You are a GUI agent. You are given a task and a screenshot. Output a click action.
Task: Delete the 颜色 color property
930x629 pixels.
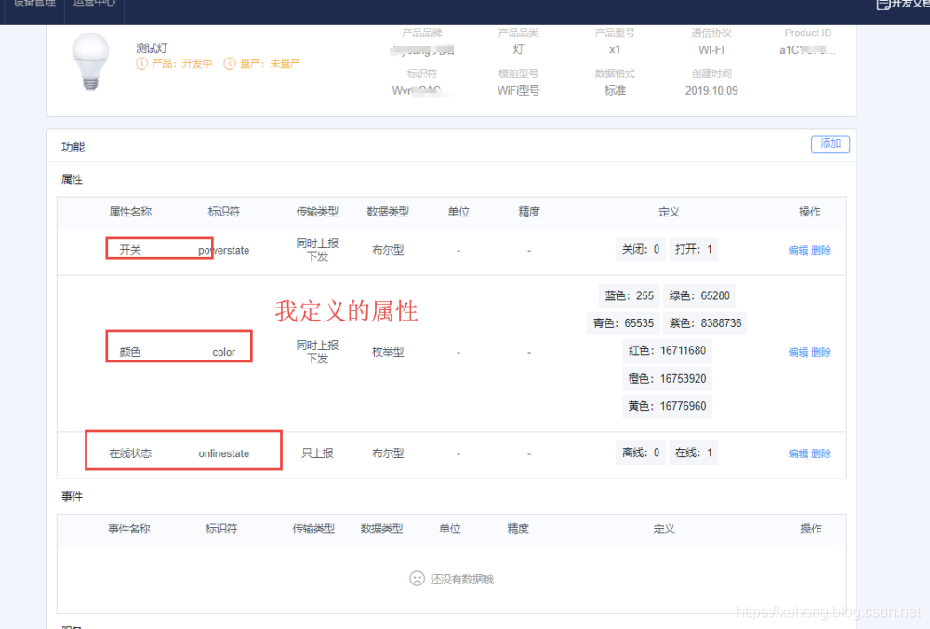(821, 352)
